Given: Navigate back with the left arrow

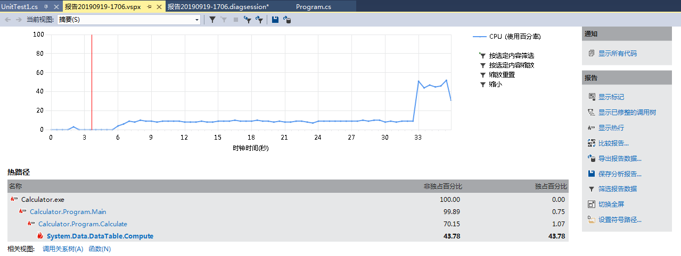Looking at the screenshot, I should pos(8,20).
